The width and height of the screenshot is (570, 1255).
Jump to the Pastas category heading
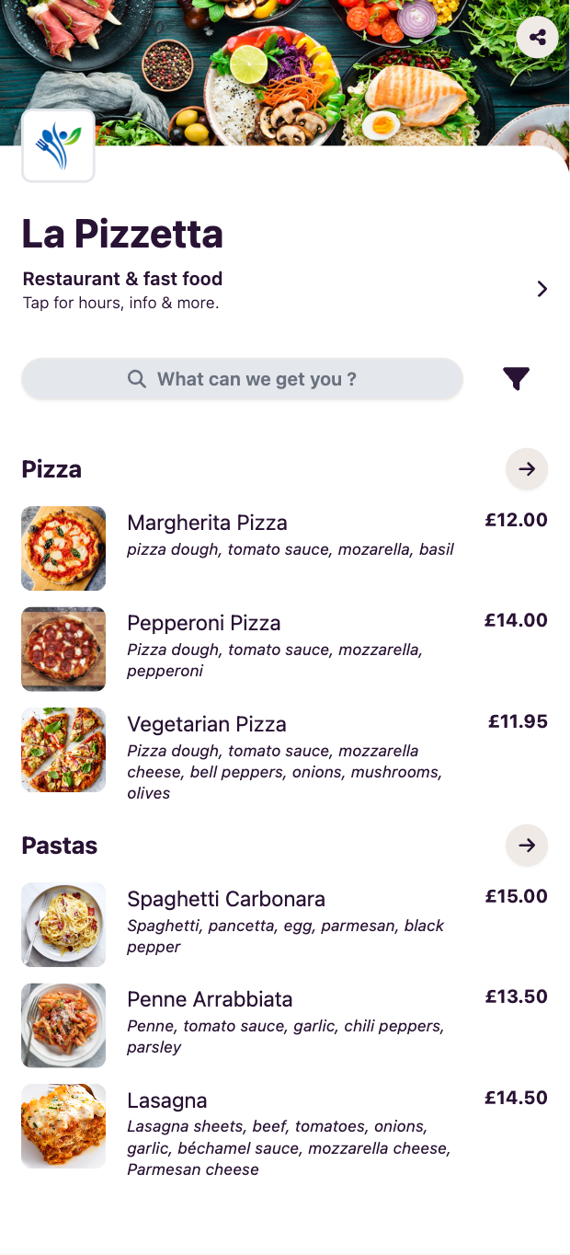(x=59, y=846)
